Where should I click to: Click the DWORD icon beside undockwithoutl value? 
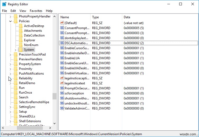(x=62, y=103)
